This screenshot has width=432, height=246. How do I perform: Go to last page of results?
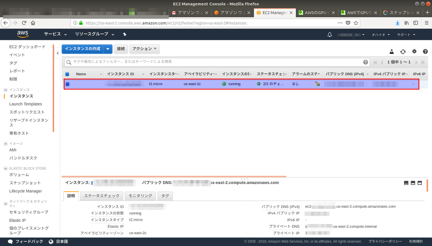(x=423, y=62)
